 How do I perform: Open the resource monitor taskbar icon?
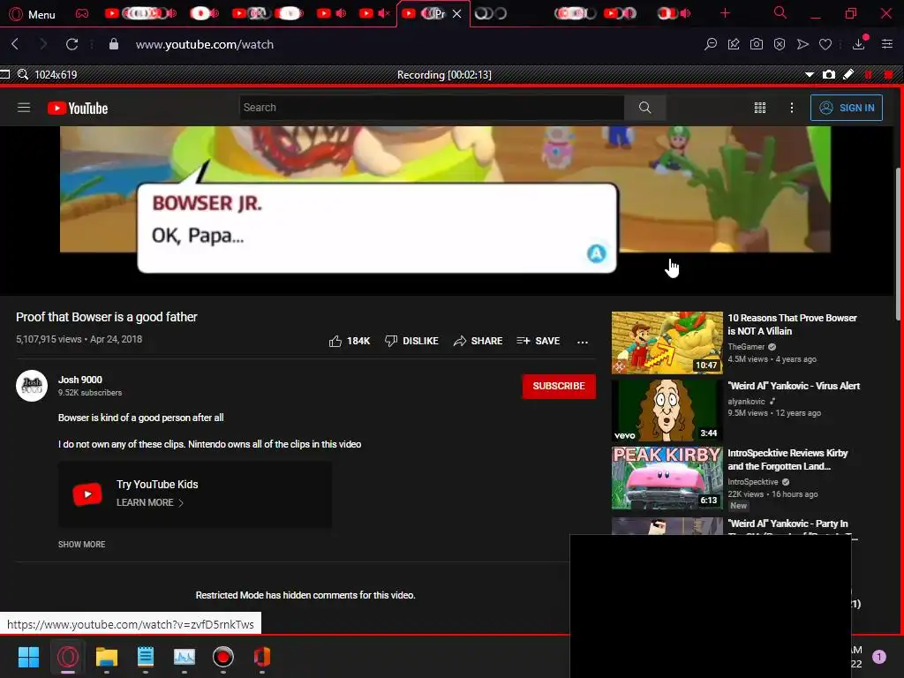(x=185, y=657)
